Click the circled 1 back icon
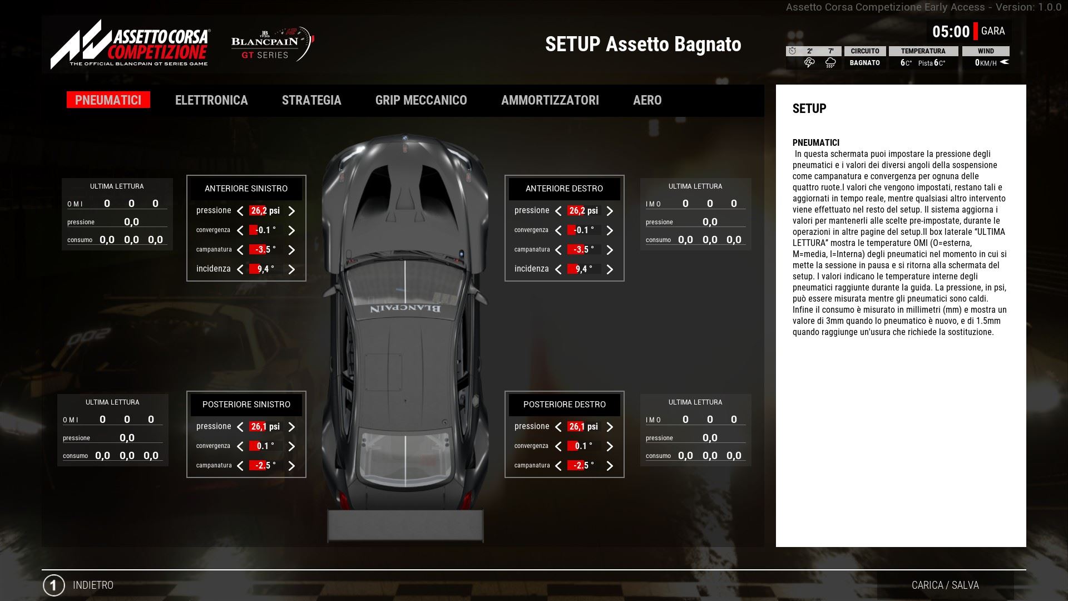Screen dimensions: 1068x601 pyautogui.click(x=54, y=585)
